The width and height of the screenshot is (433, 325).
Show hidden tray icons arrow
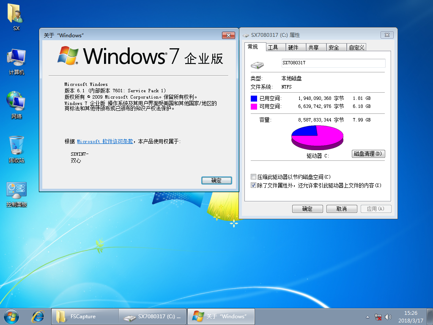pos(367,317)
